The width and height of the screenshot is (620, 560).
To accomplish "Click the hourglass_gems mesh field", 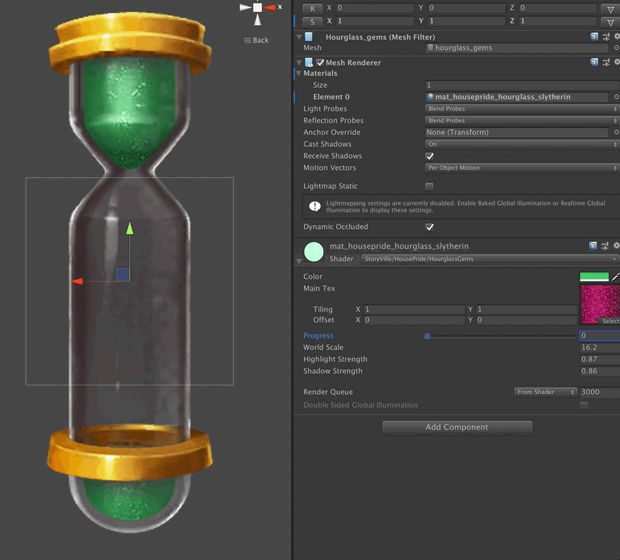I will 517,48.
